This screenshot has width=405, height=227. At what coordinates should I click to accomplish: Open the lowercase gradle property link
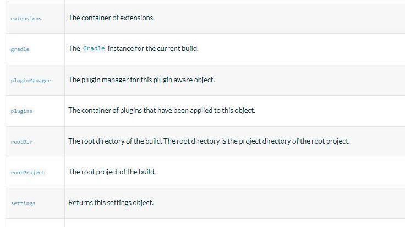coord(20,49)
